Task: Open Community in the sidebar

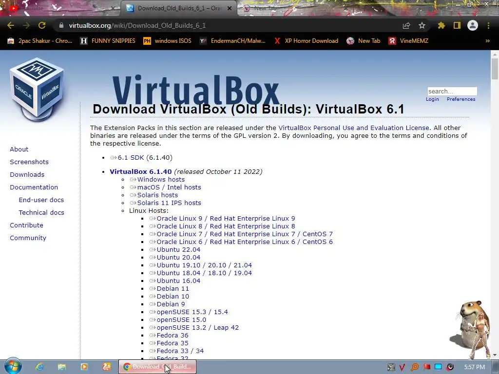Action: point(28,238)
